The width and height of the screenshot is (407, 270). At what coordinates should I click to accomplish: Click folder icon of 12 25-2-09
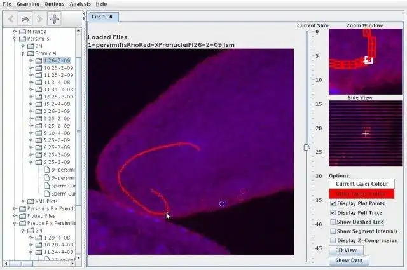click(x=39, y=97)
